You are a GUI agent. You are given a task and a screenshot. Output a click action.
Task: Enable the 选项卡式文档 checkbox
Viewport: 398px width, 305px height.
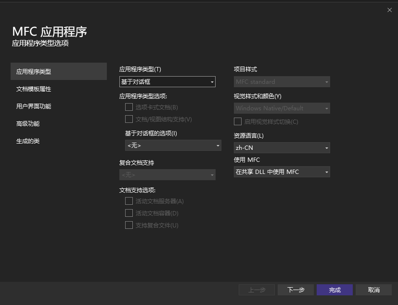(x=128, y=106)
